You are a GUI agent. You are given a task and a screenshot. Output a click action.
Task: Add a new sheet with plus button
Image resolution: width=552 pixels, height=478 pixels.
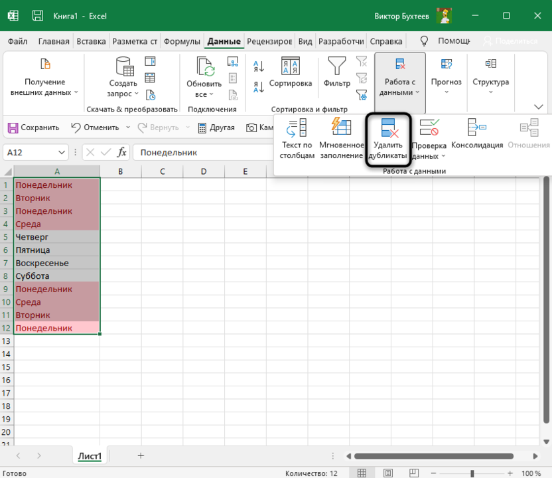click(x=141, y=456)
